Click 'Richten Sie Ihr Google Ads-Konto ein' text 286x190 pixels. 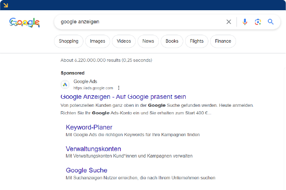136,113
